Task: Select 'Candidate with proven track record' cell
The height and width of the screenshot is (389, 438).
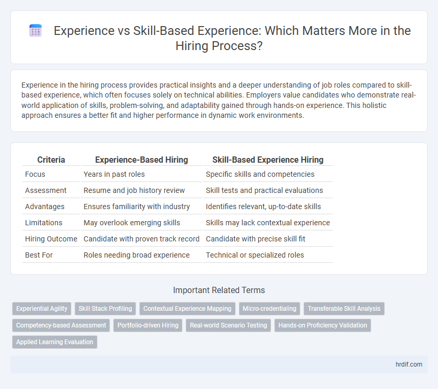Action: coord(142,239)
